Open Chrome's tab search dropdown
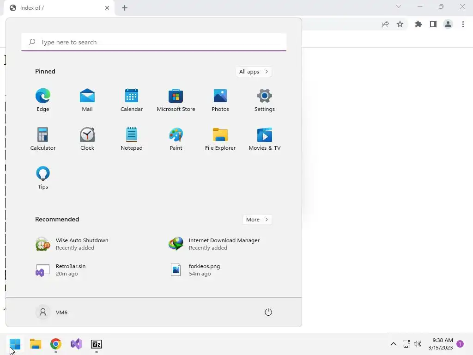473x355 pixels. [x=399, y=6]
